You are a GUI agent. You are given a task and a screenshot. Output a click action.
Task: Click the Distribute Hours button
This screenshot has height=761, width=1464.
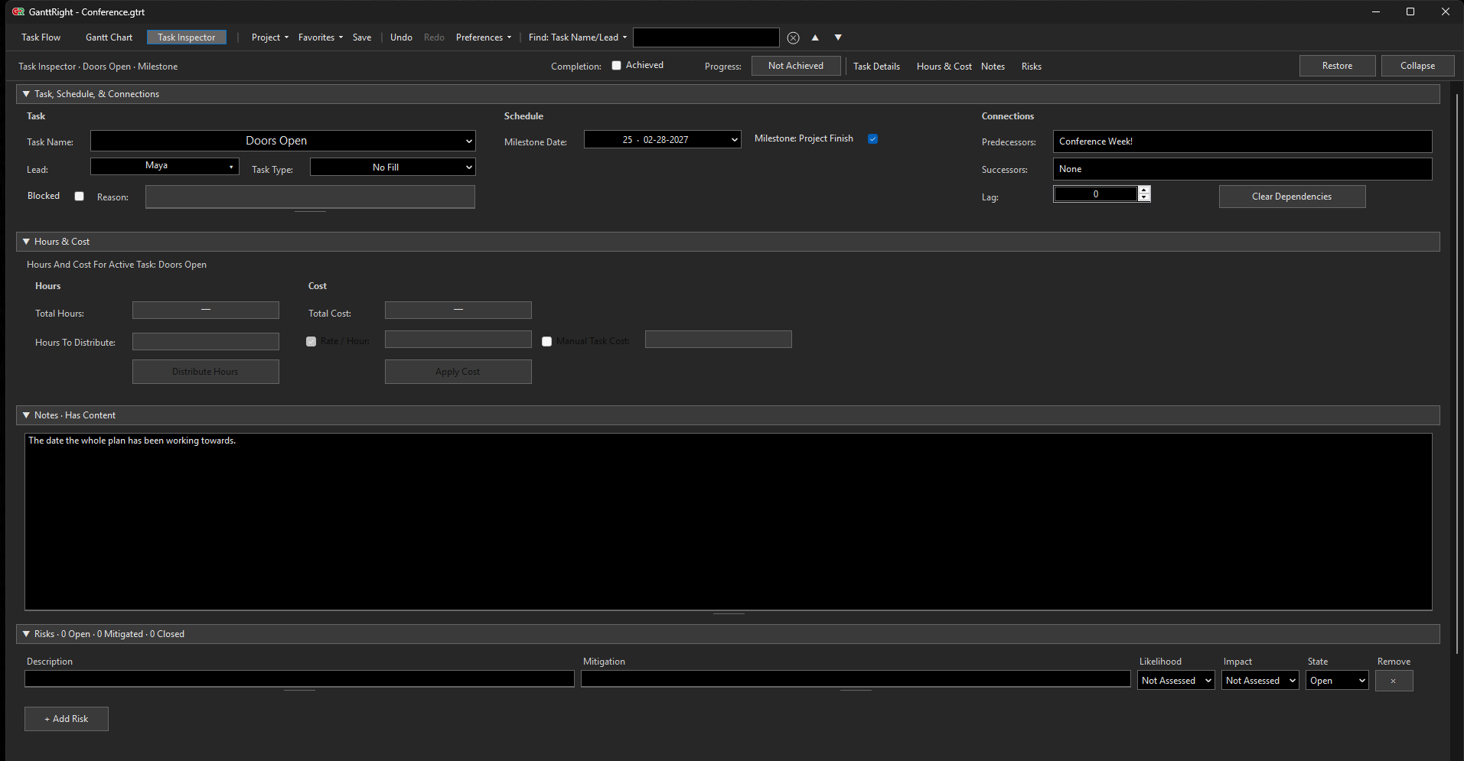205,372
